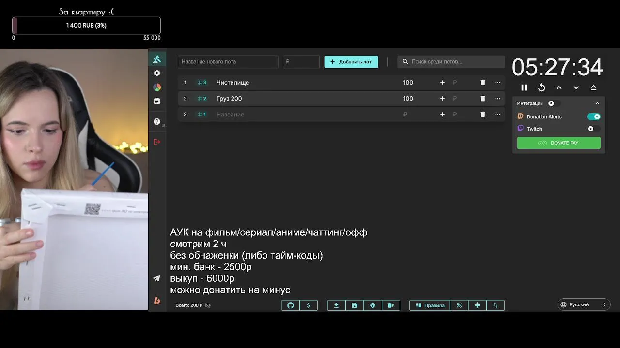Delete the Груз 200 lot with trash icon

click(483, 99)
